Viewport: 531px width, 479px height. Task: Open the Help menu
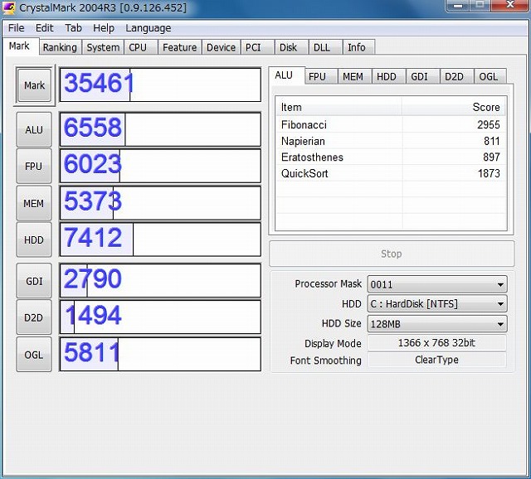coord(104,27)
